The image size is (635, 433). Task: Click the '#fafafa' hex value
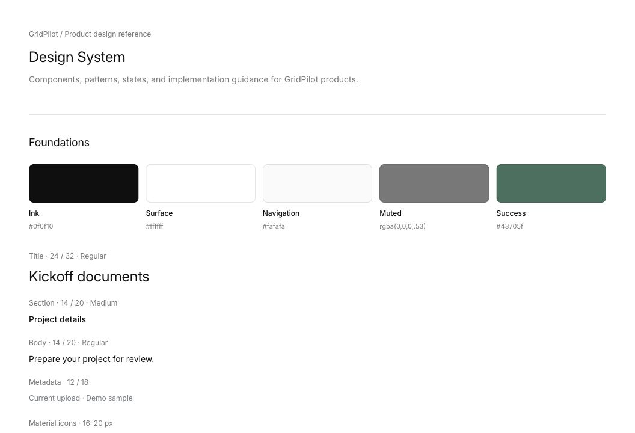(274, 227)
